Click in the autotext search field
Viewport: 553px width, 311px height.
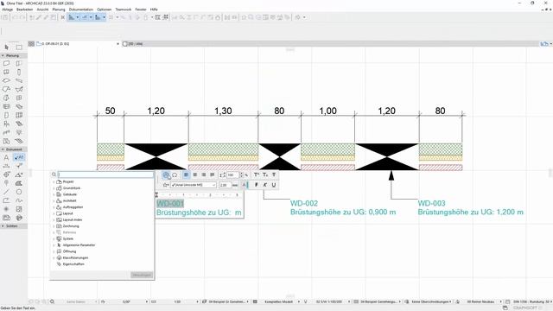tap(105, 175)
